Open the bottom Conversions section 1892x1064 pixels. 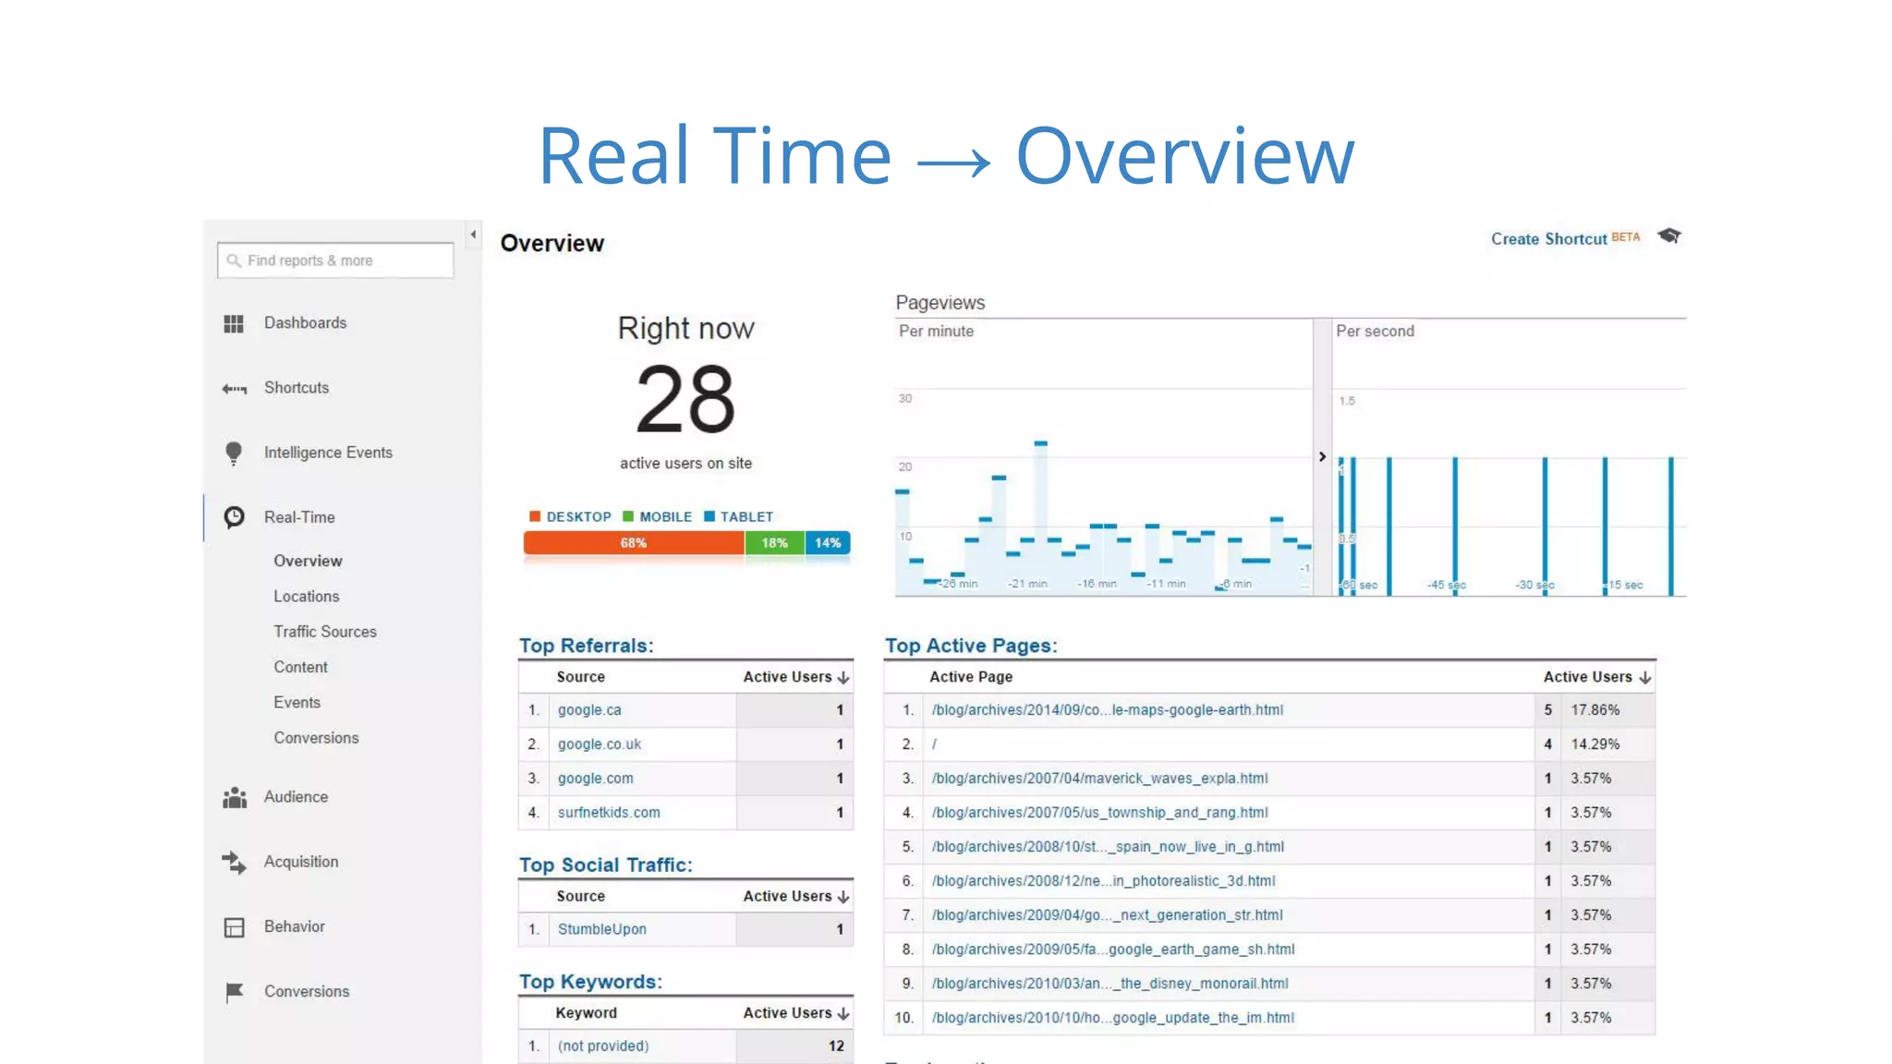coord(307,991)
